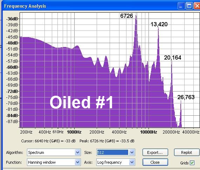Click the Frequency Analysis title bar
The width and height of the screenshot is (200, 170).
point(89,6)
